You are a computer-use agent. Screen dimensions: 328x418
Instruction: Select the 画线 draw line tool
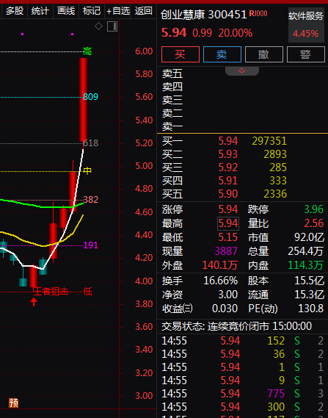[x=66, y=11]
